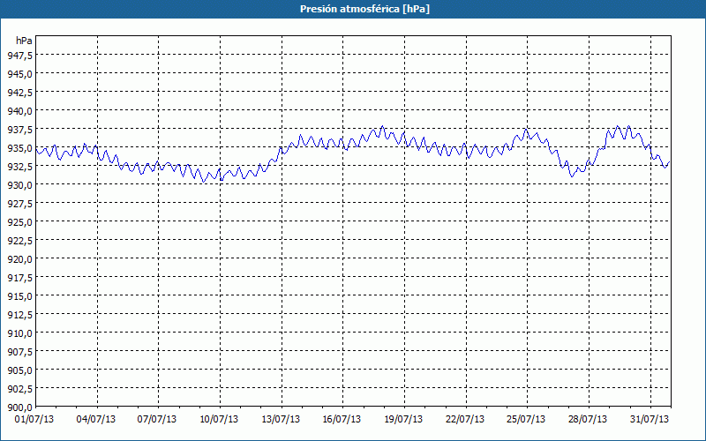The width and height of the screenshot is (706, 441).
Task: Click the 940,0 axis value
Action: [19, 111]
